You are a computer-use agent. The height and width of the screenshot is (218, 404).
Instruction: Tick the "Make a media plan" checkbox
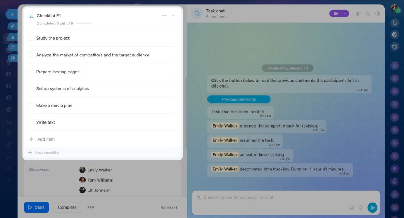click(31, 105)
